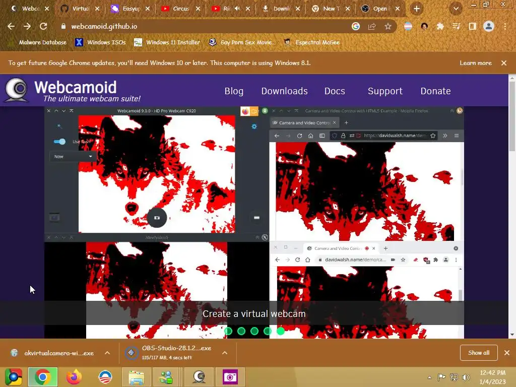Open File Explorer from the taskbar

[x=136, y=377]
